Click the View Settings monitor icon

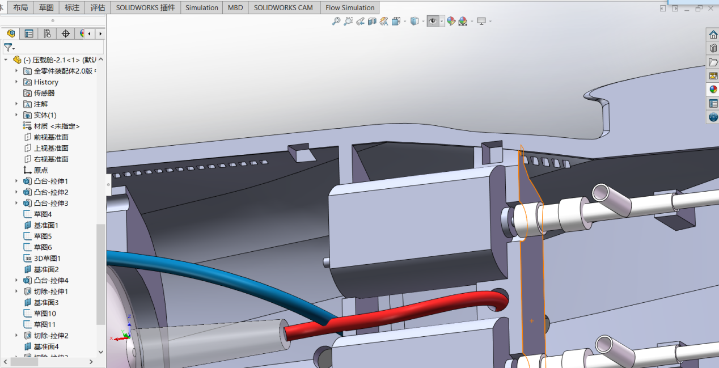[x=481, y=21]
